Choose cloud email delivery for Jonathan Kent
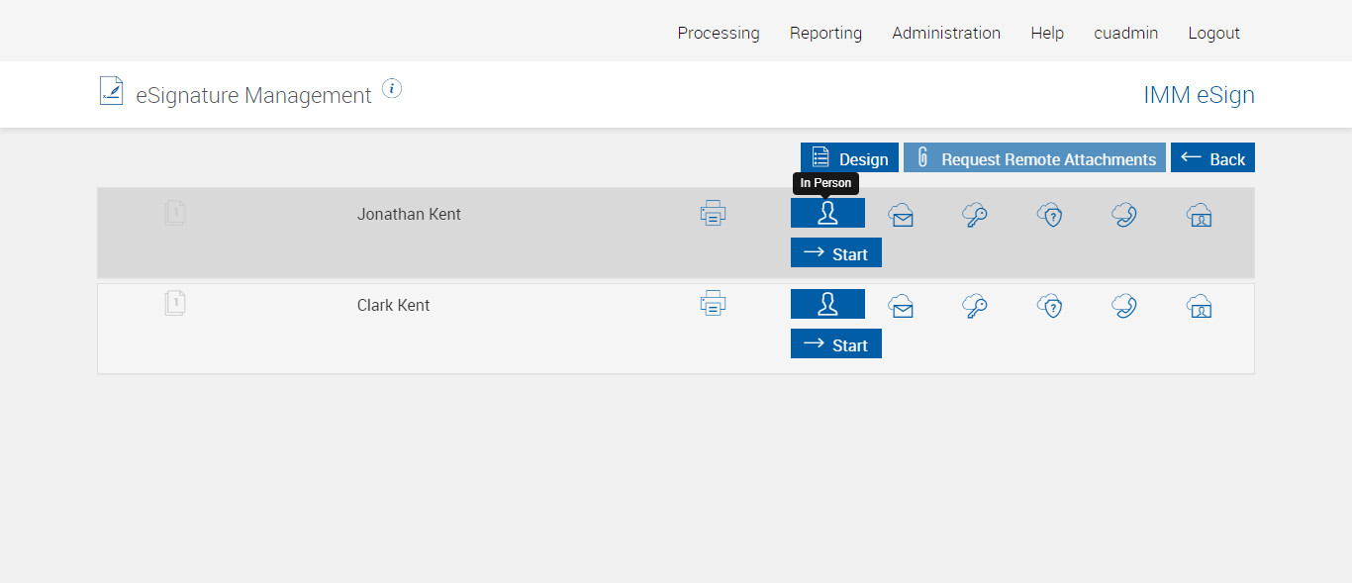The width and height of the screenshot is (1352, 583). pyautogui.click(x=901, y=215)
